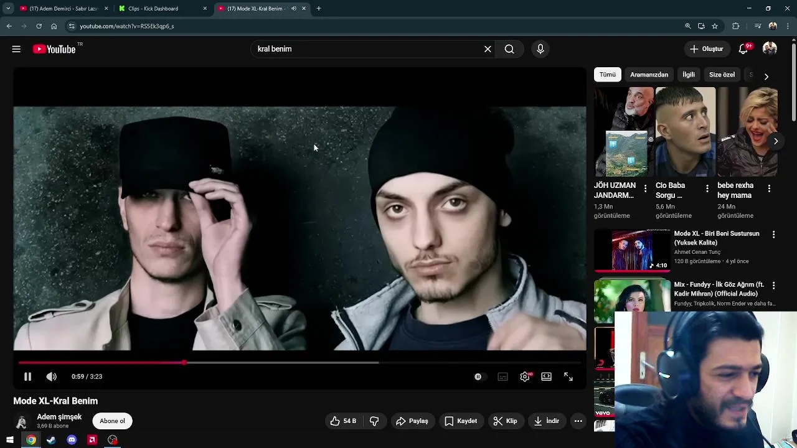The height and width of the screenshot is (448, 797).
Task: Clear the search box text with the X
Action: [488, 49]
